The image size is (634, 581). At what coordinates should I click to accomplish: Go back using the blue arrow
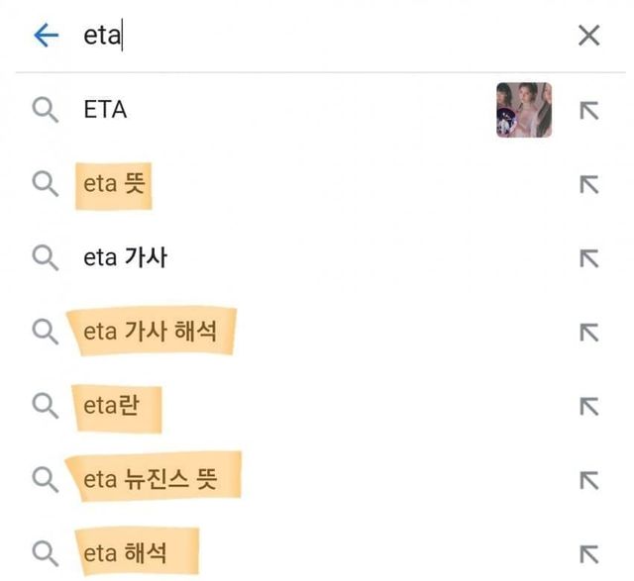coord(46,36)
